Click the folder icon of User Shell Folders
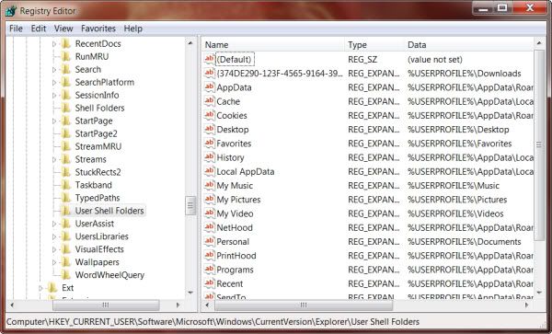Screen dimensions: 552x334 click(66, 211)
